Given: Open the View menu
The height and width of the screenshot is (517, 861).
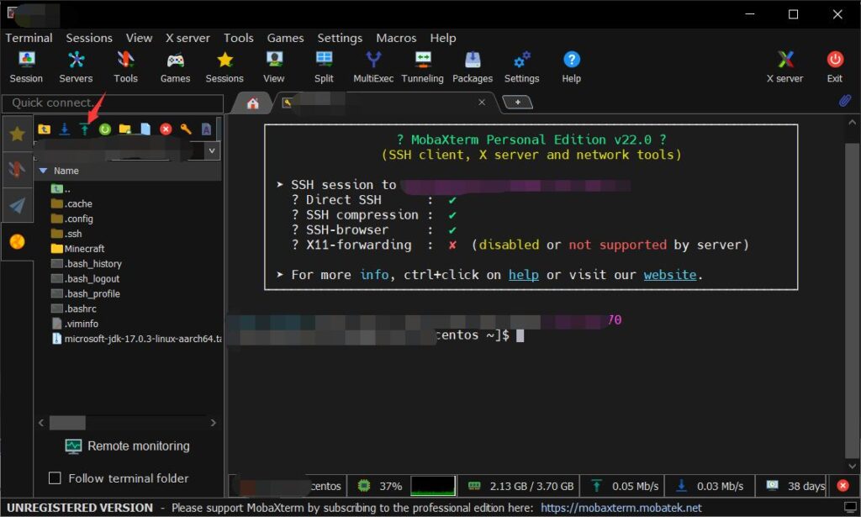Looking at the screenshot, I should coord(139,38).
